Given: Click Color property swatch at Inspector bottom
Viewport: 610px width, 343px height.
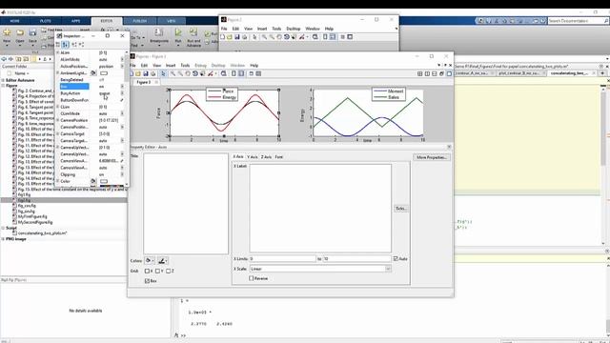Looking at the screenshot, I should pyautogui.click(x=104, y=181).
